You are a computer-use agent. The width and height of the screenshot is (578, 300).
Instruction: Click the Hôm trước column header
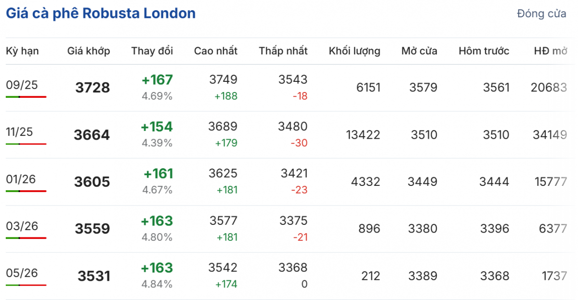484,51
